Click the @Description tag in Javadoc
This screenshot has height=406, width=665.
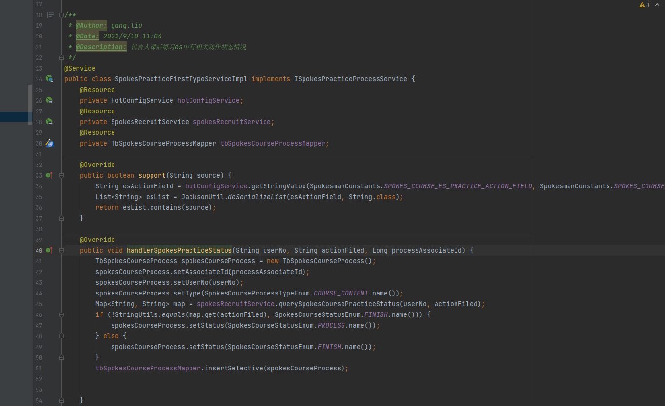pos(101,47)
